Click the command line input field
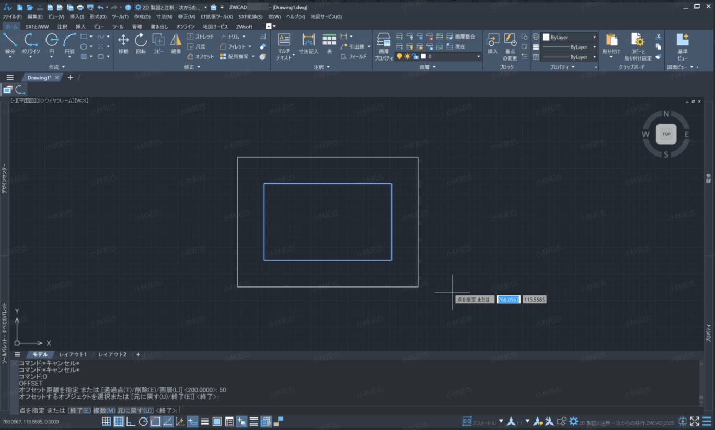The image size is (715, 430). coord(359,410)
